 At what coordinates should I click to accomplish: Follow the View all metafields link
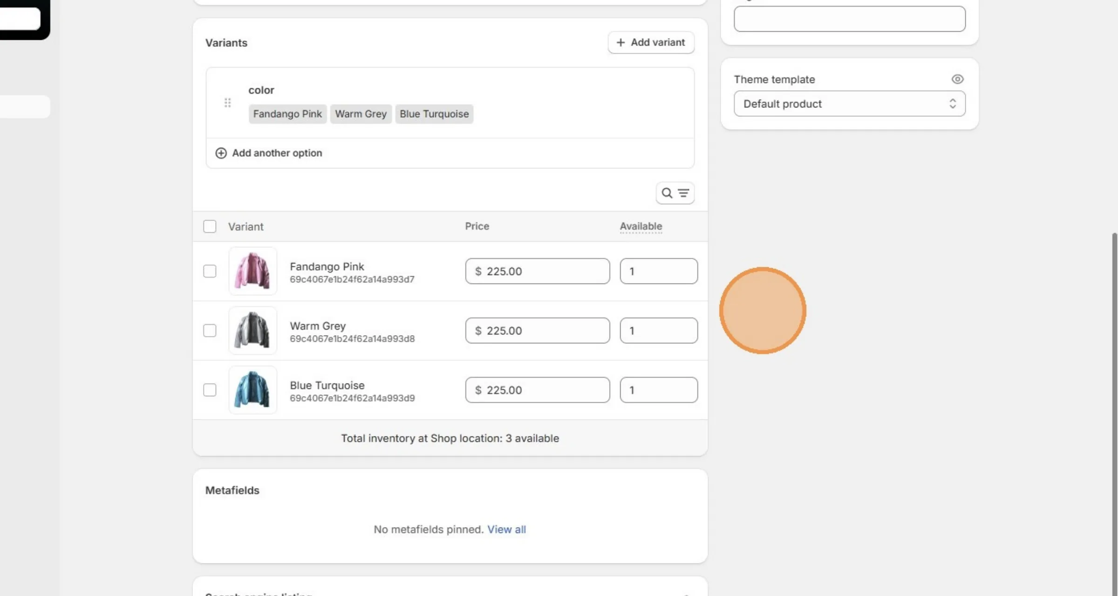click(506, 529)
